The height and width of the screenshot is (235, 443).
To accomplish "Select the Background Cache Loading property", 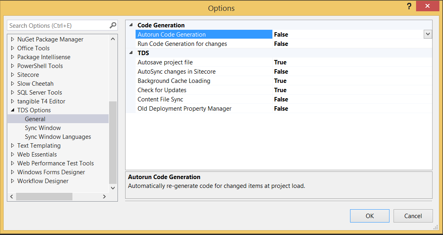I will 174,81.
